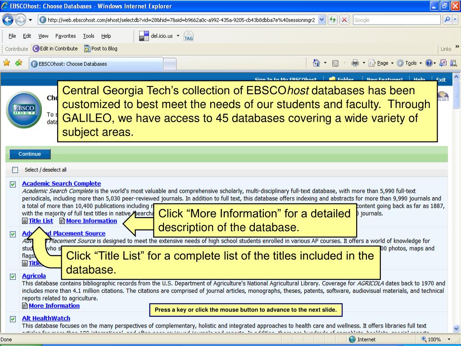Expand the Links toolbar chevron
Screen dimensions: 461x346
coord(457,46)
